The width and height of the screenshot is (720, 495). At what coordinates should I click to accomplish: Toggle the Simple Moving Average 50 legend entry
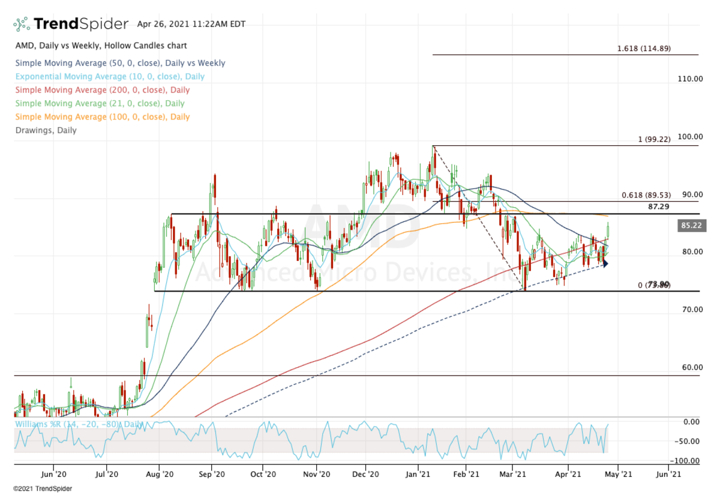click(120, 63)
